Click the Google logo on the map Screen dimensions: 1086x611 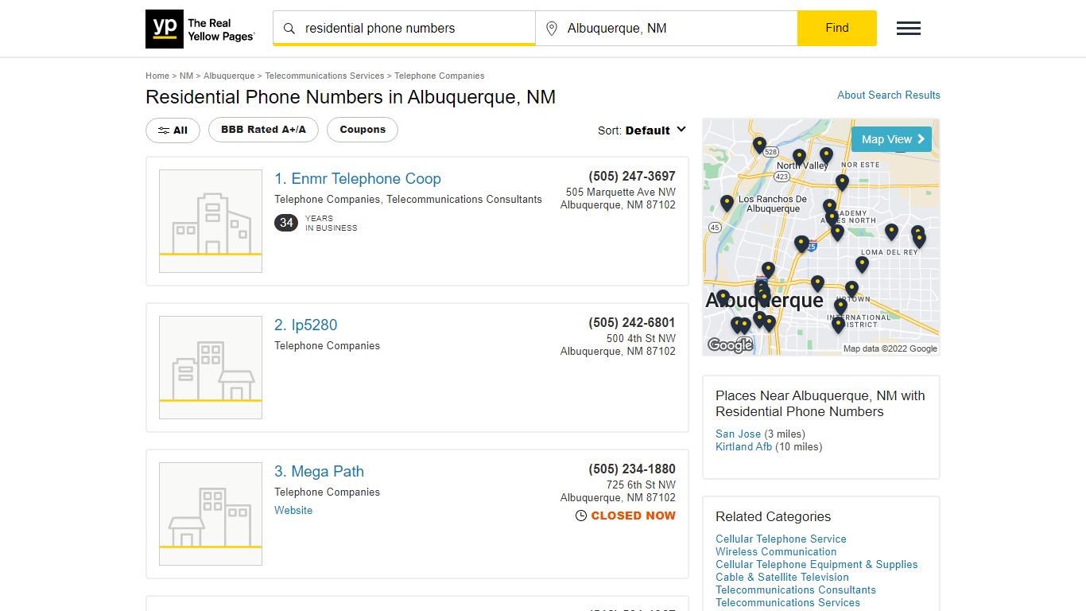pos(730,345)
